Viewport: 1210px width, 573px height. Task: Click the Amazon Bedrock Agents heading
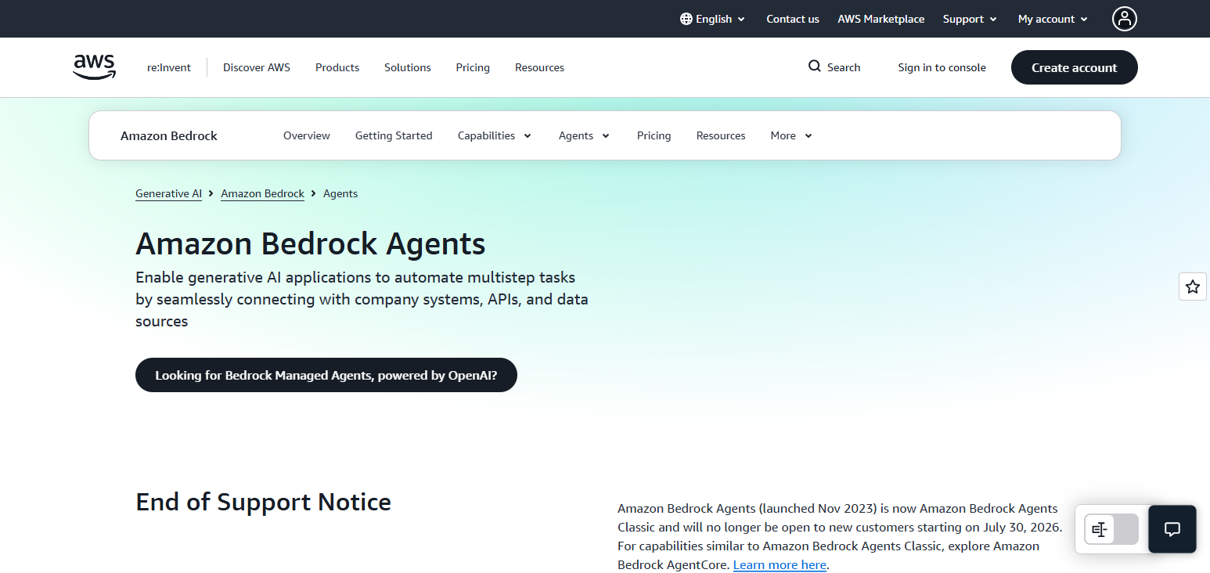311,243
